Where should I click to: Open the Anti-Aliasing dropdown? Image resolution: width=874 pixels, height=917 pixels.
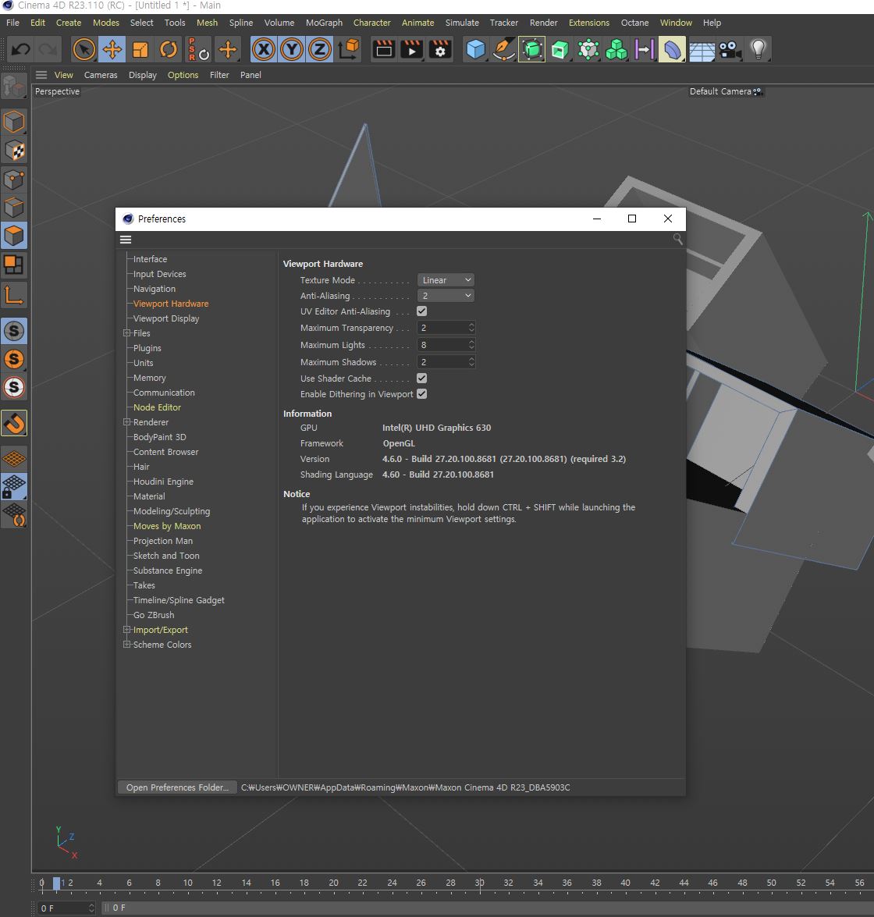(446, 296)
